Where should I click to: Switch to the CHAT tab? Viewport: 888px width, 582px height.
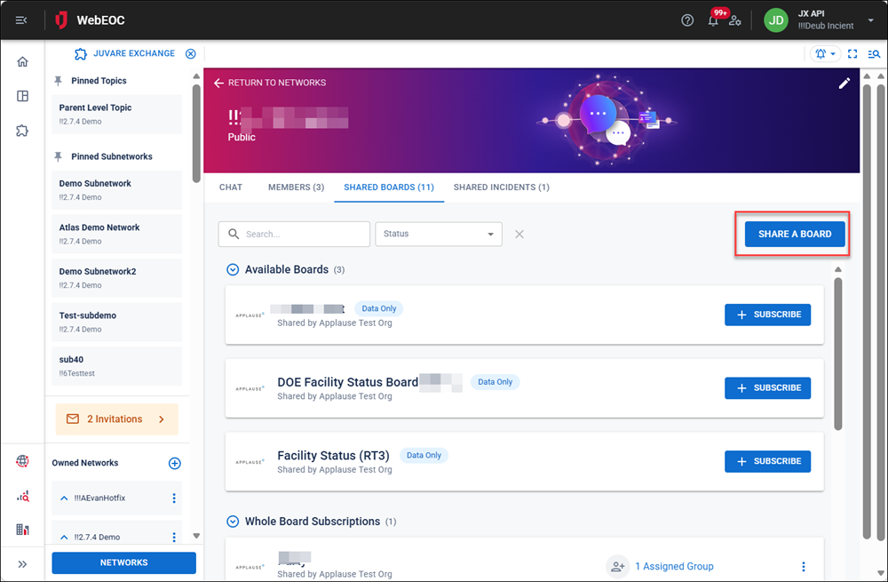point(231,187)
